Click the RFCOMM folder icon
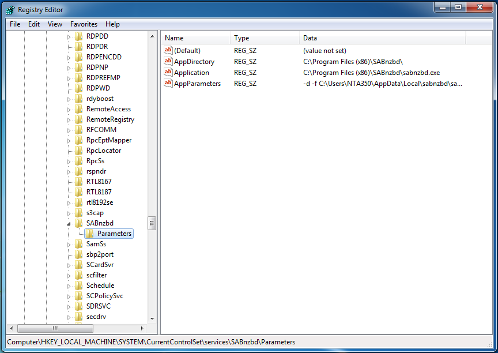This screenshot has height=353, width=498. [x=79, y=130]
